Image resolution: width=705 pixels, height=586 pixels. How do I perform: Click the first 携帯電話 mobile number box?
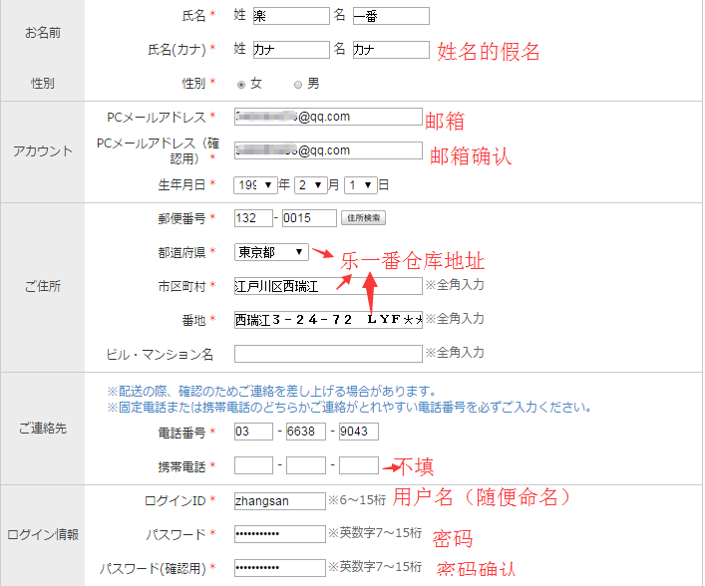point(253,465)
